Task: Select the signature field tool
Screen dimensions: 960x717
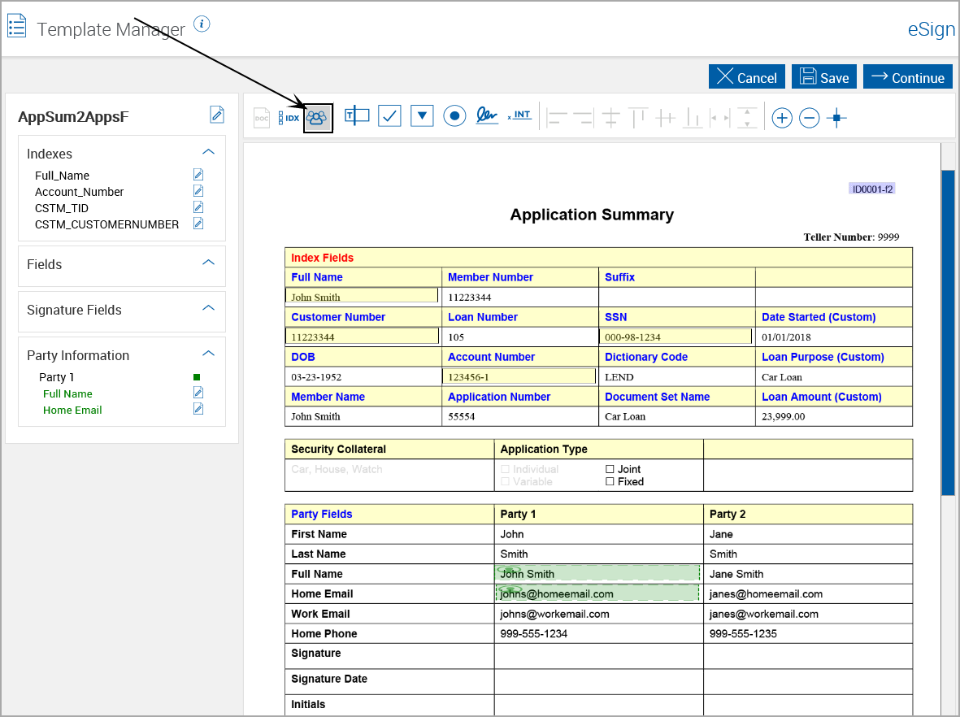Action: (487, 115)
